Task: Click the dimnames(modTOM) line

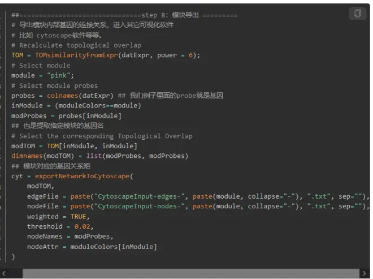Action: 99,156
